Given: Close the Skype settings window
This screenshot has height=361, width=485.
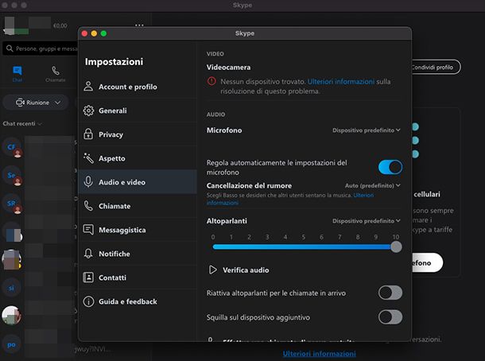Looking at the screenshot, I should [x=85, y=33].
